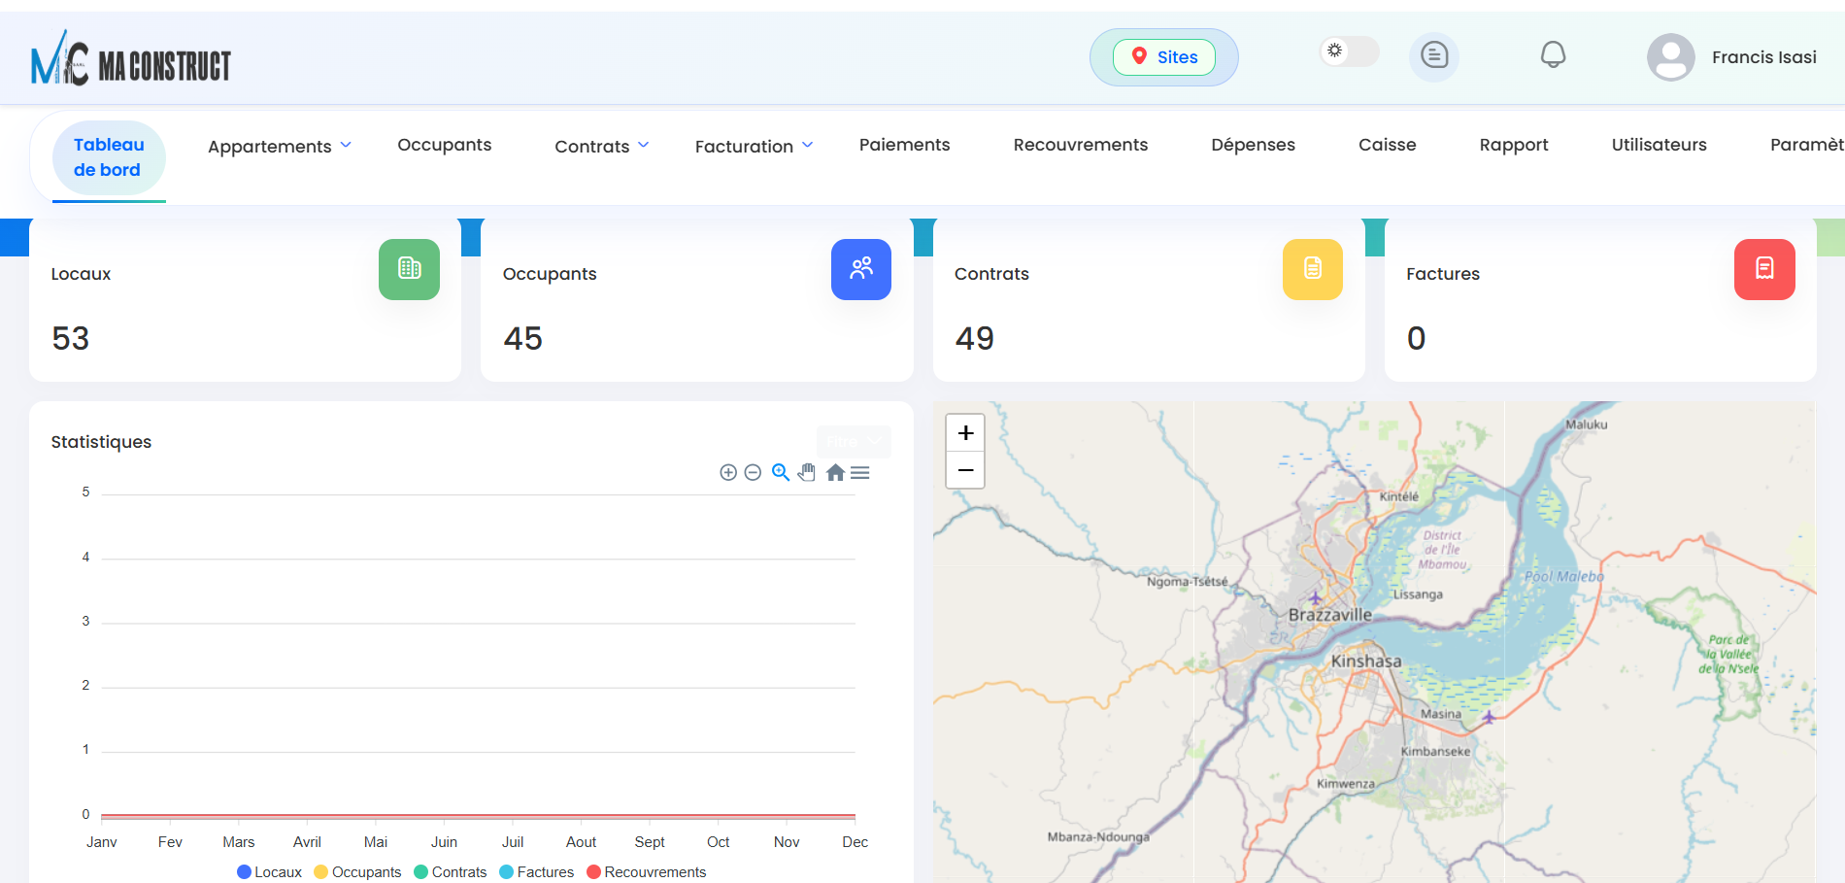Viewport: 1845px width, 883px height.
Task: Toggle Recouvrements series in chart legend
Action: (647, 872)
